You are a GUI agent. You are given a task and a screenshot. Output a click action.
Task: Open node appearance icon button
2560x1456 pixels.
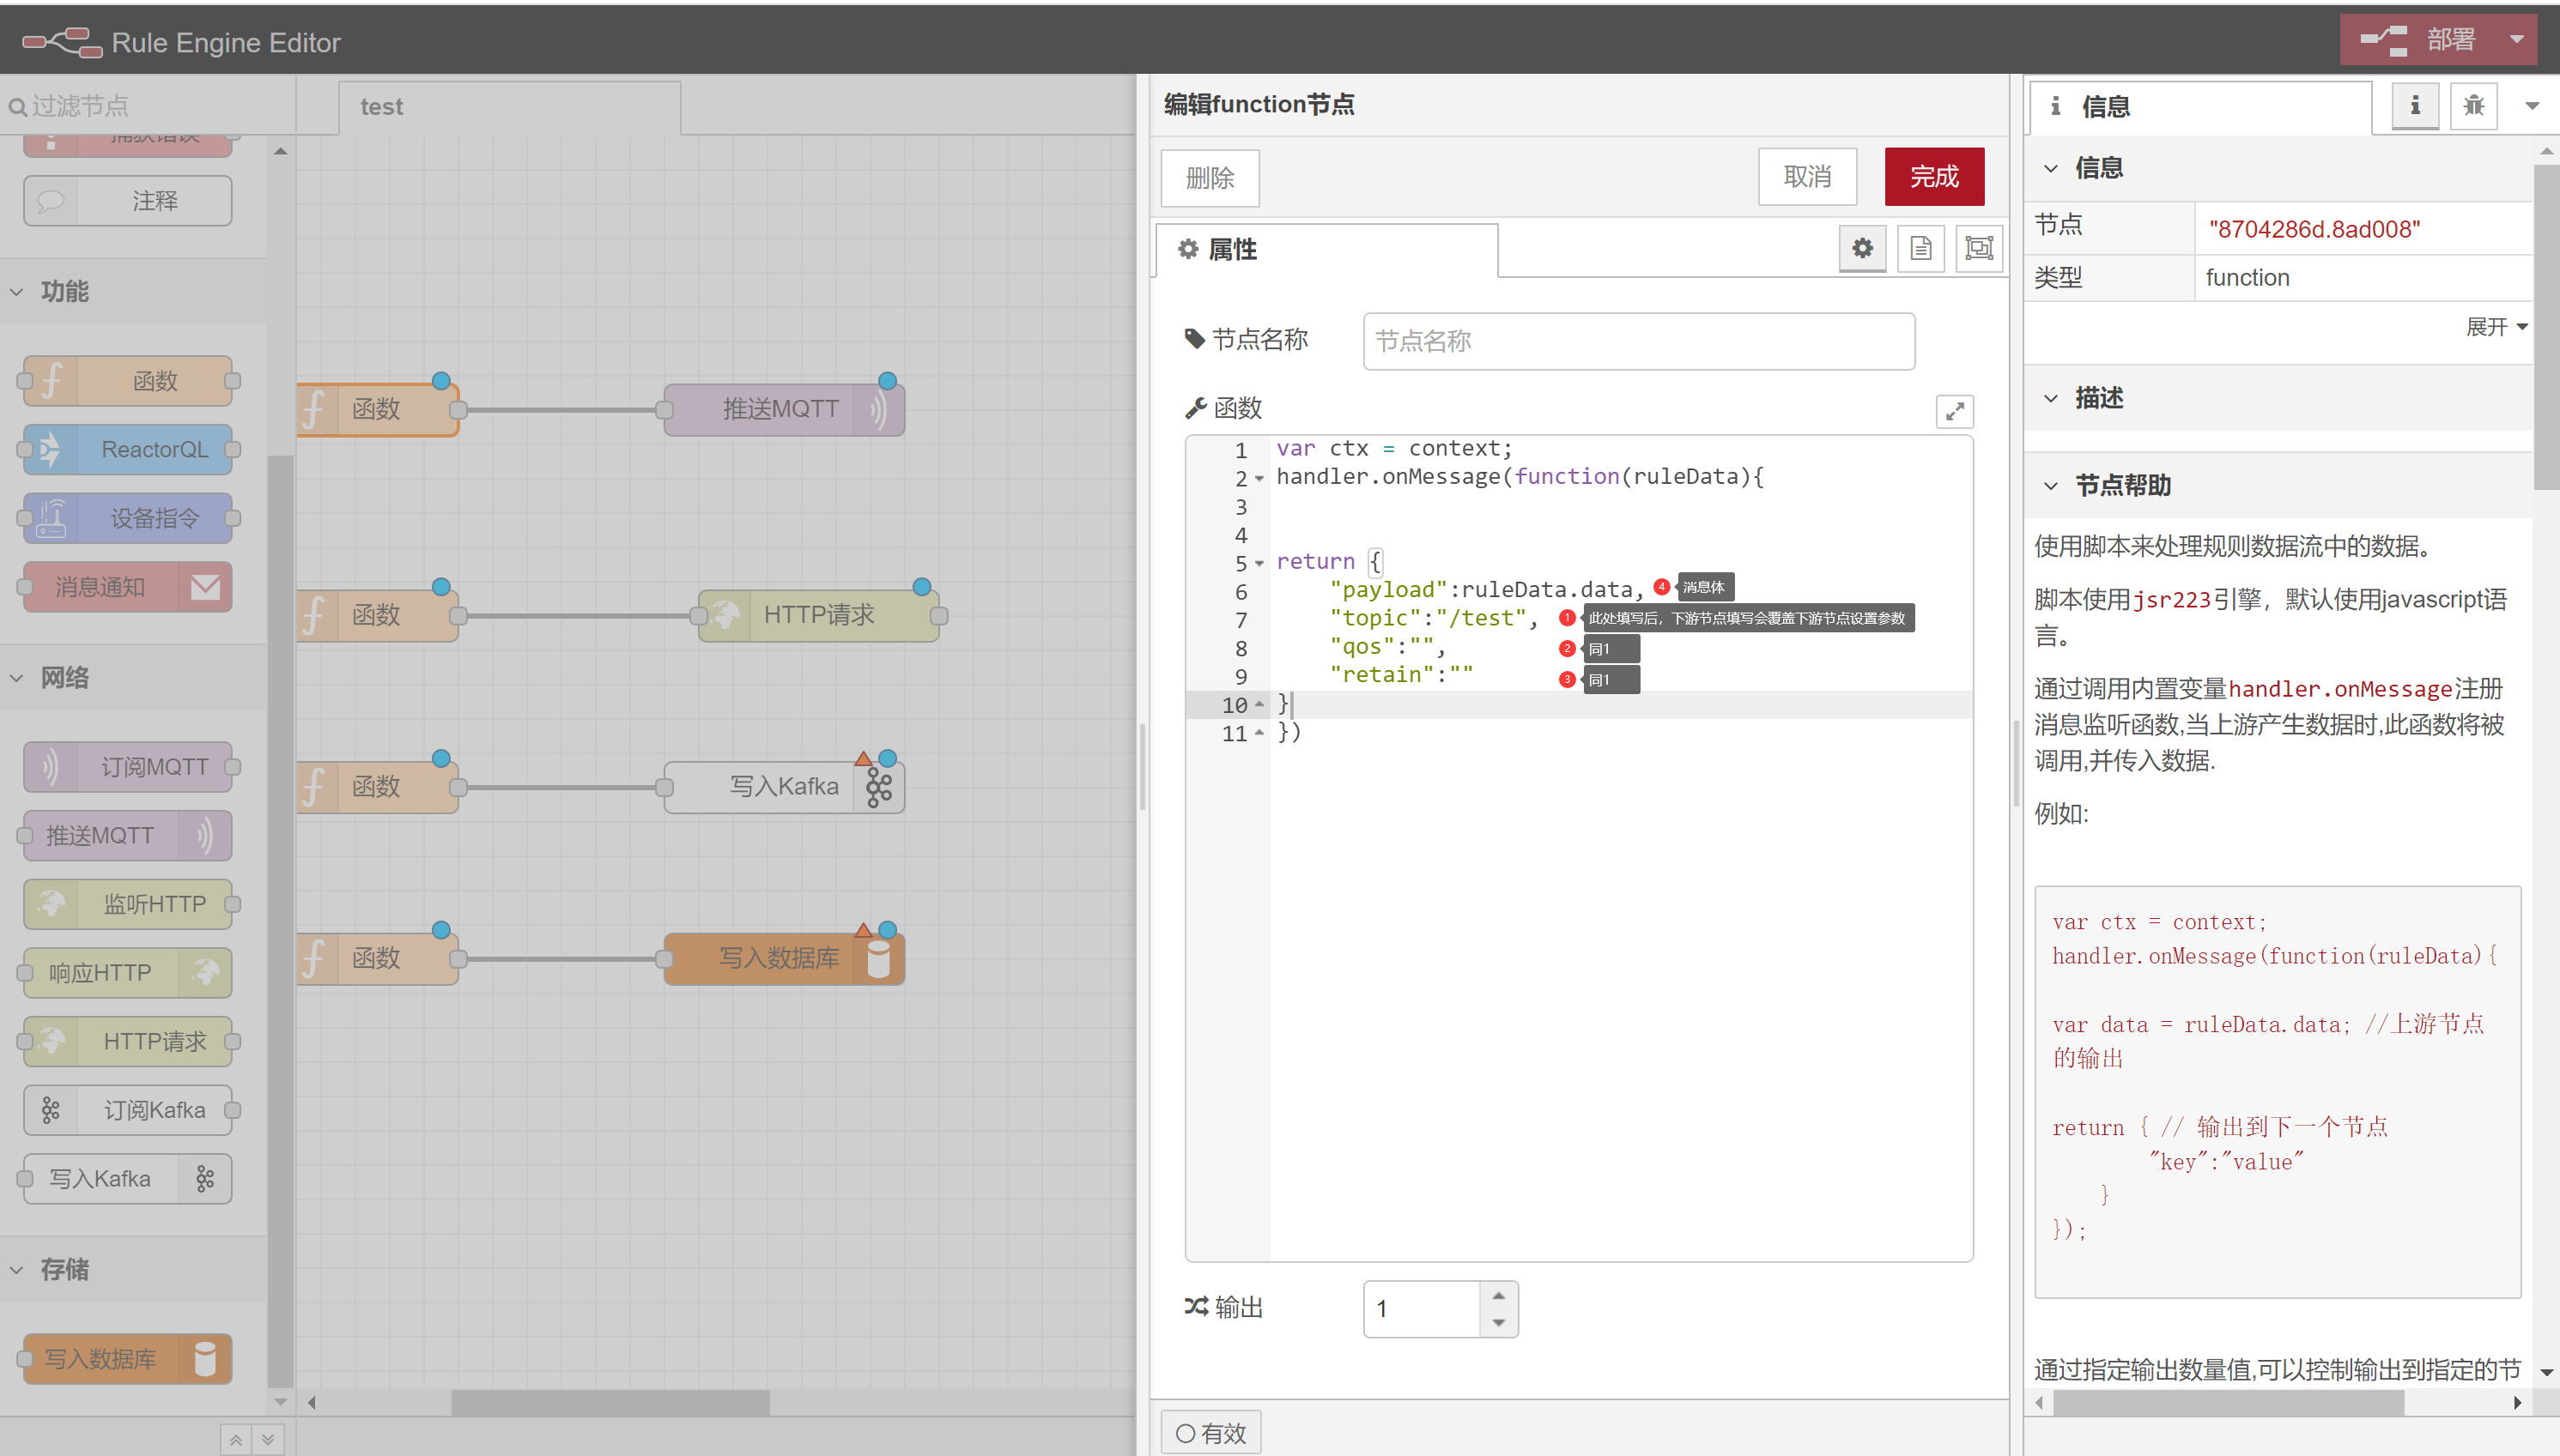point(1979,248)
